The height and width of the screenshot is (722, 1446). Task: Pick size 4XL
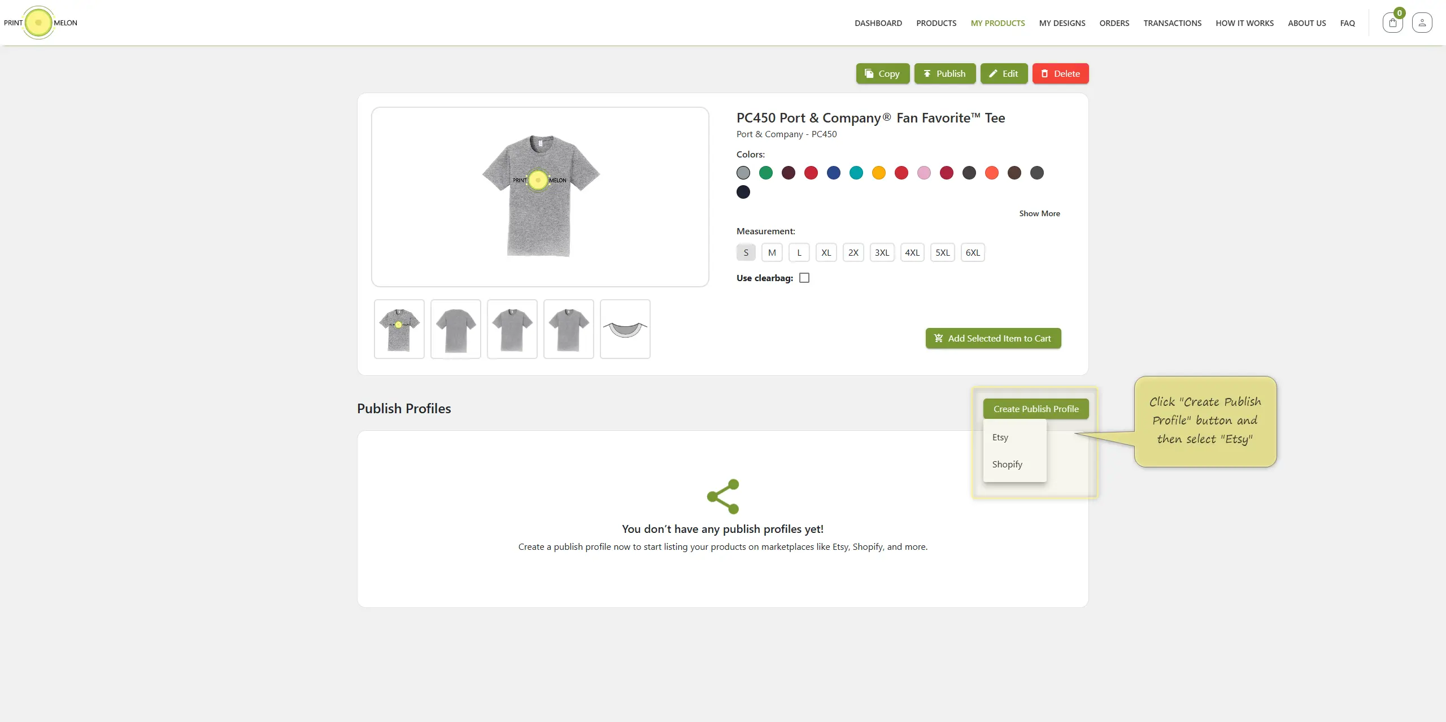[x=912, y=252]
